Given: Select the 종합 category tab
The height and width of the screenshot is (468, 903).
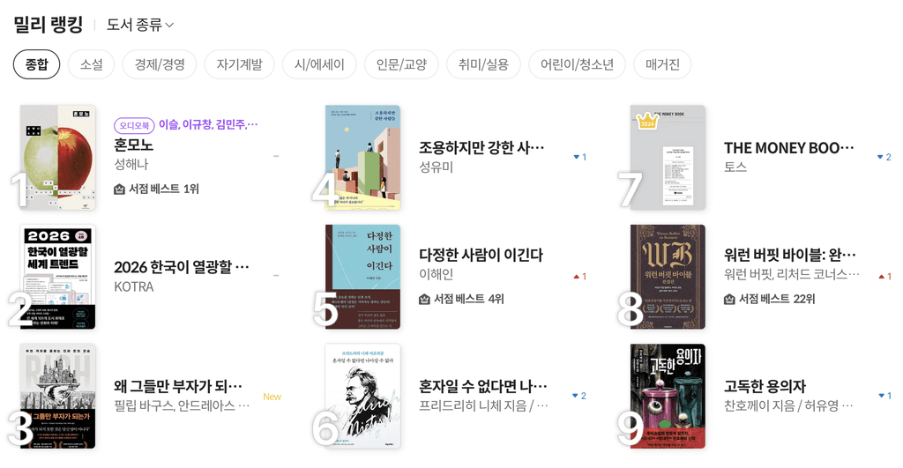Looking at the screenshot, I should (36, 64).
